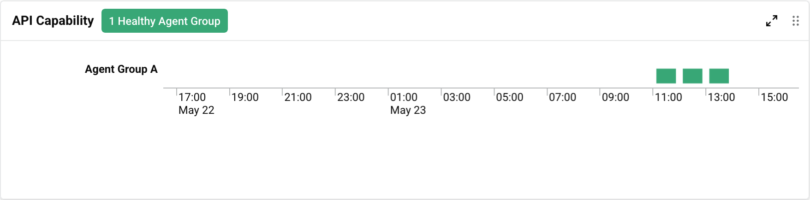Viewport: 810px width, 200px height.
Task: Click the 11:00 axis label
Action: click(668, 97)
